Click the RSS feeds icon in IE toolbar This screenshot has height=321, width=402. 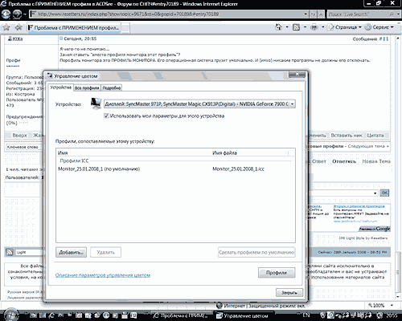tap(297, 27)
